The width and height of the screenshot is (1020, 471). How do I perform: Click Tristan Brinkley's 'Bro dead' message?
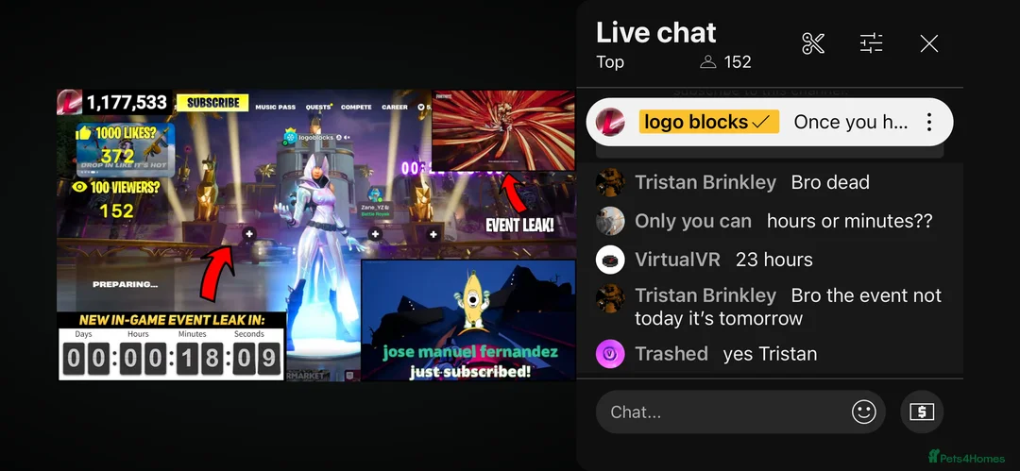point(830,182)
